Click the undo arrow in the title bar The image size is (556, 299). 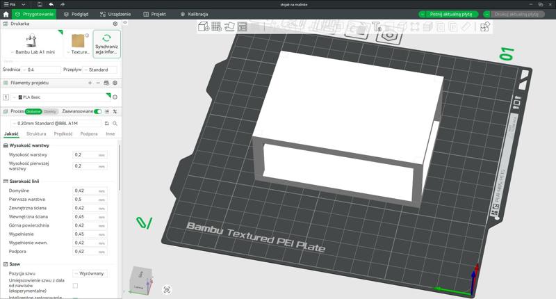(x=51, y=4)
